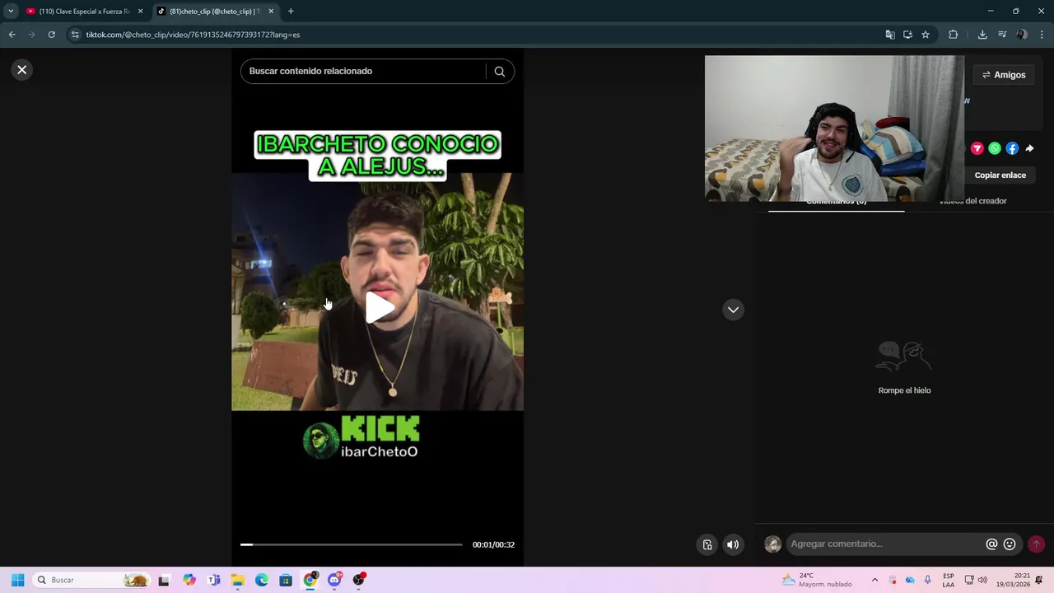Open the Windows Start menu
The image size is (1054, 593).
(x=17, y=580)
